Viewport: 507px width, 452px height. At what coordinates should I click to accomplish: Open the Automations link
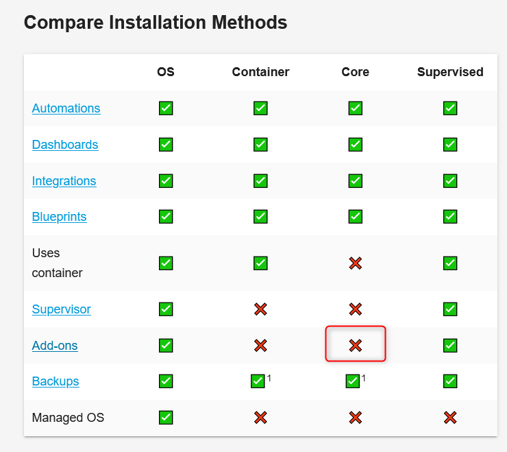[x=66, y=108]
